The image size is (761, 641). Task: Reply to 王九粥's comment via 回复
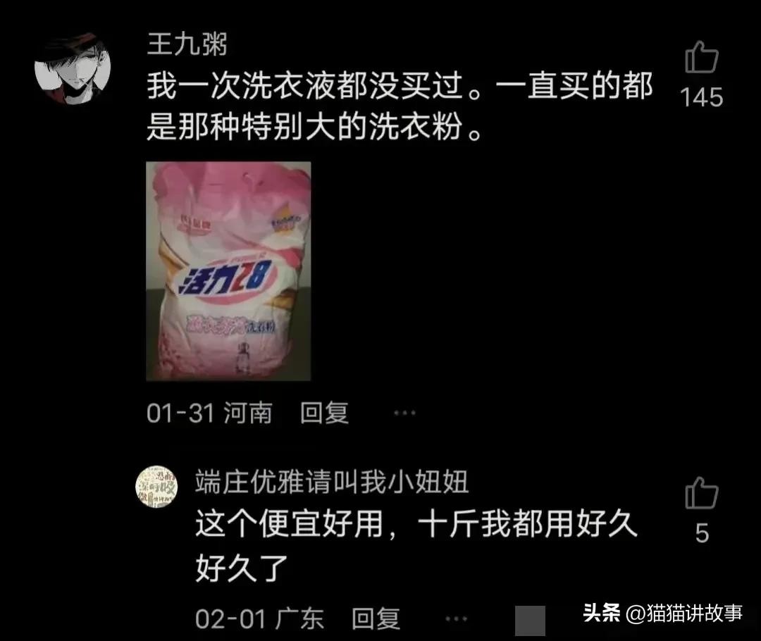click(324, 413)
